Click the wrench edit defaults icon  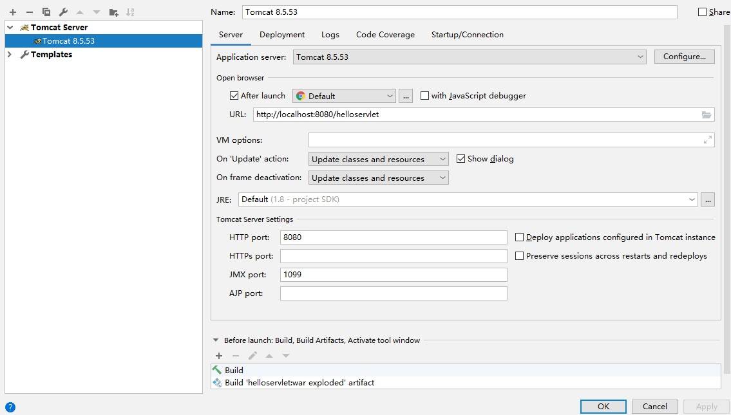(x=63, y=12)
